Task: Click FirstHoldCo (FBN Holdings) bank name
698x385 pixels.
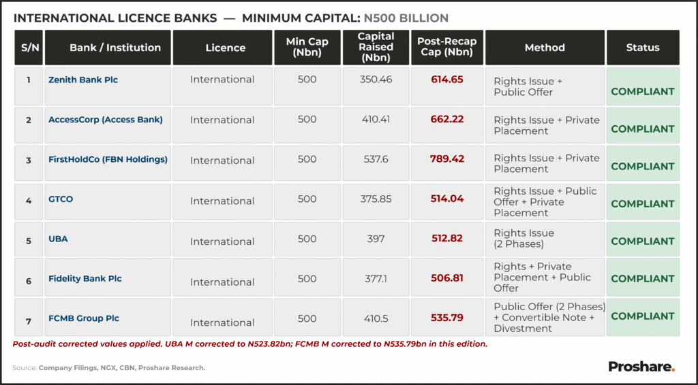Action: coord(108,160)
